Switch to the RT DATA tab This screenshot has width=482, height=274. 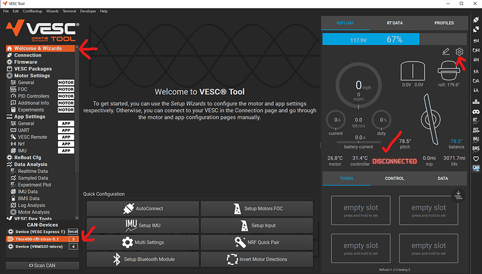(x=395, y=23)
